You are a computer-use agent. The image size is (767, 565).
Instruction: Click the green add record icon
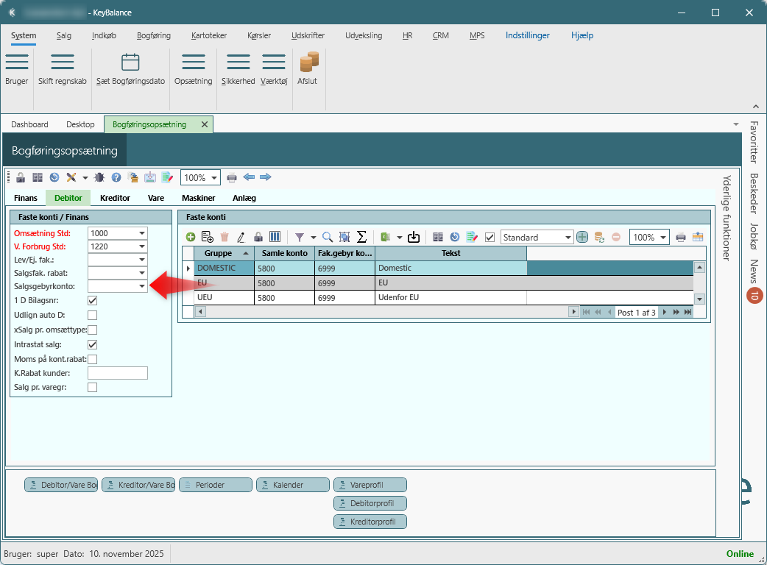[191, 238]
